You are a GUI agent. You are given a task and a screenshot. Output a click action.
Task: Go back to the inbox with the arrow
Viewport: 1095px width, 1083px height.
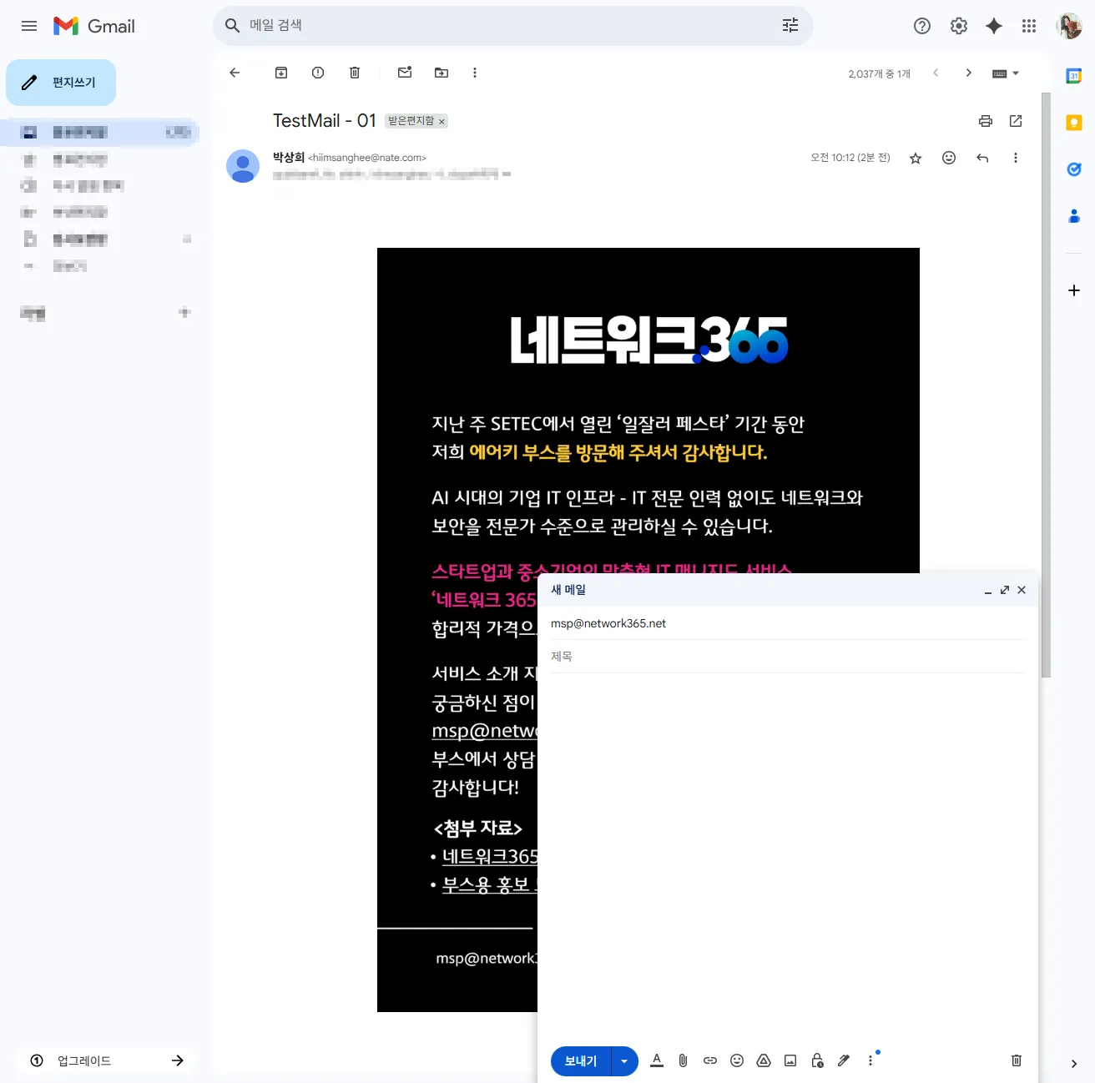[x=235, y=73]
